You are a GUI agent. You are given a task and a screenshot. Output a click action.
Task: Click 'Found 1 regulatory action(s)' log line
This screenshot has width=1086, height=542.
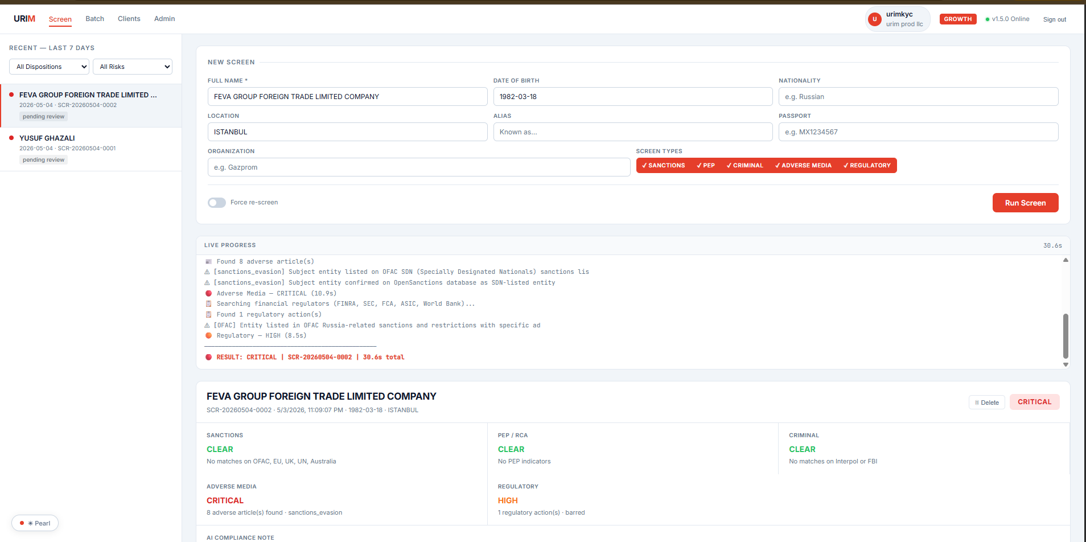click(269, 315)
